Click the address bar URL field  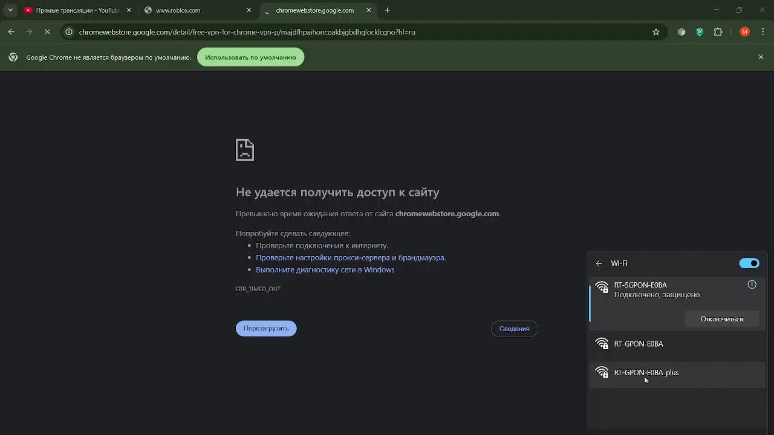(363, 32)
